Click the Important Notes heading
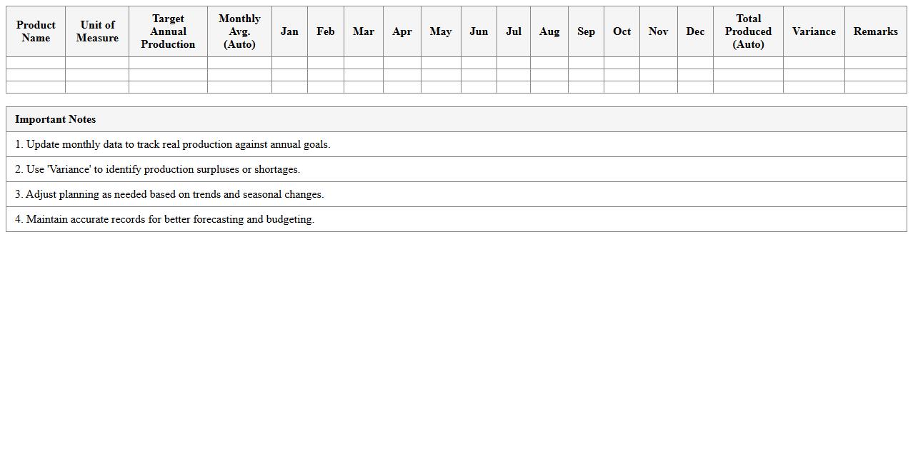Image resolution: width=913 pixels, height=464 pixels. point(55,119)
